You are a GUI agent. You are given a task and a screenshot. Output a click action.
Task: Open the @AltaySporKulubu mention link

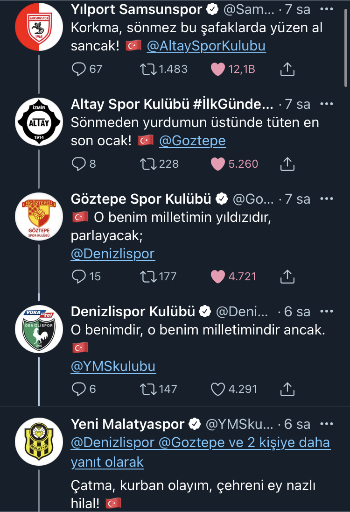click(206, 46)
